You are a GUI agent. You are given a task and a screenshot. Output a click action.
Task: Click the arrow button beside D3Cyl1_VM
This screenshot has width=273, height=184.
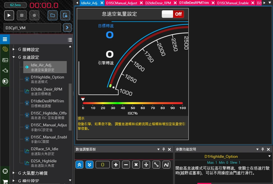tap(67, 28)
